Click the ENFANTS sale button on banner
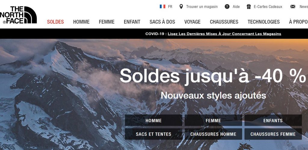308x150 pixels. [273, 120]
